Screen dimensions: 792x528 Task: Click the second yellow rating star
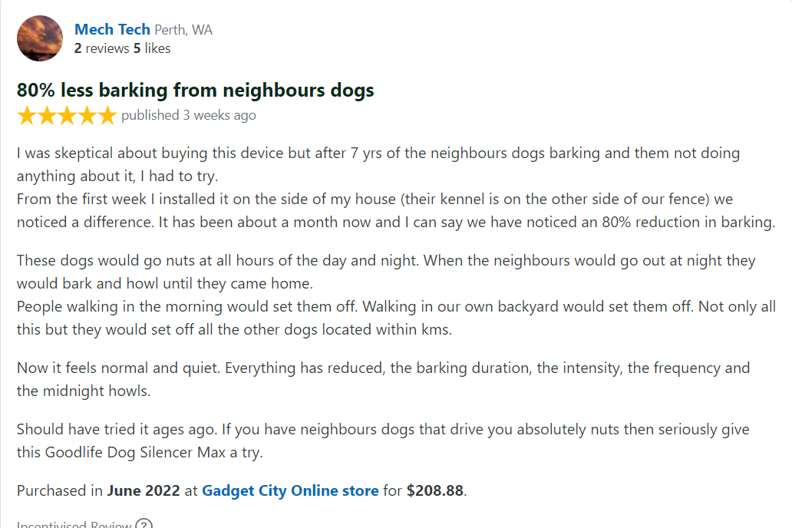coord(47,116)
